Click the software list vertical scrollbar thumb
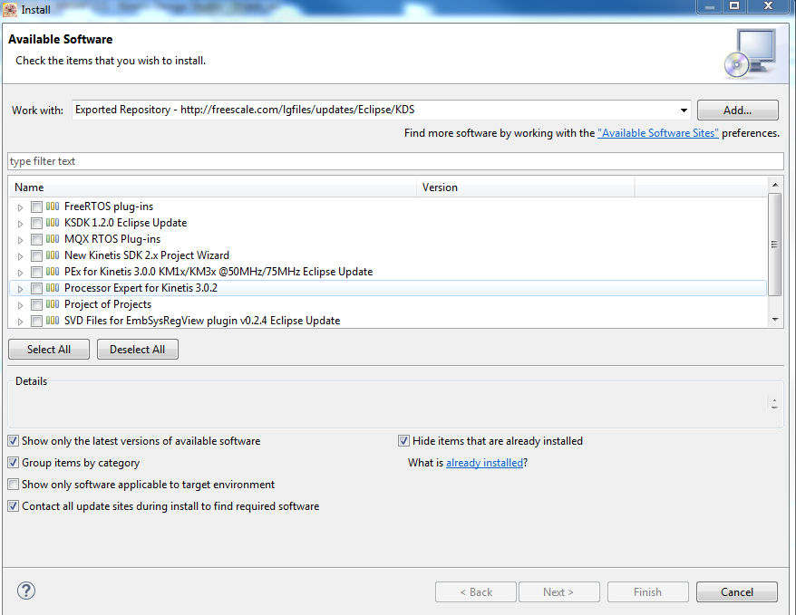Image resolution: width=796 pixels, height=615 pixels. coord(774,245)
